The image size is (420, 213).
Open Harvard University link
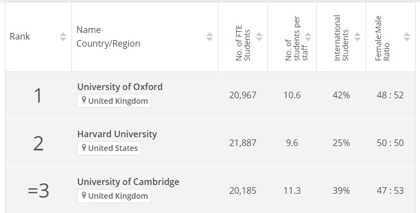tap(117, 134)
